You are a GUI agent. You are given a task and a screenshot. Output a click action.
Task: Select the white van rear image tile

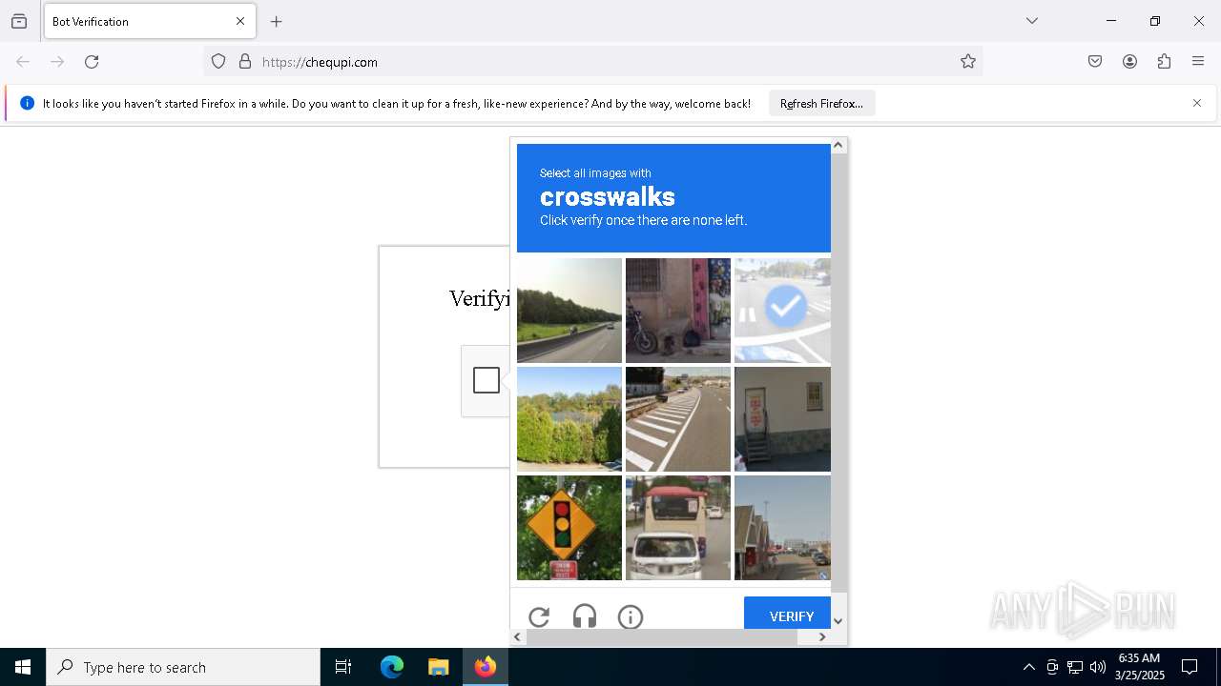pos(678,528)
